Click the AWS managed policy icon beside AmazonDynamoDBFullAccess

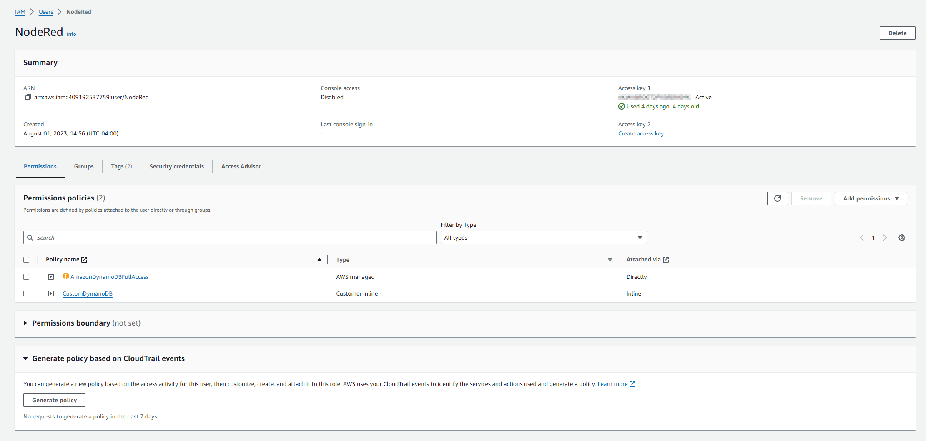tap(65, 276)
